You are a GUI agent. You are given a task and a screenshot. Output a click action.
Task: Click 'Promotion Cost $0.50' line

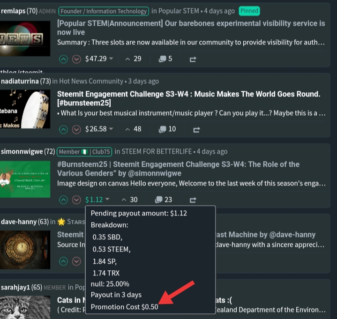(x=124, y=307)
